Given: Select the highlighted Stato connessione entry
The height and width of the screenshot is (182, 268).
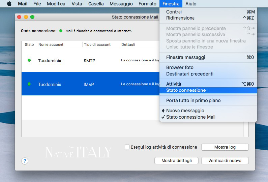Looking at the screenshot, I should [208, 90].
